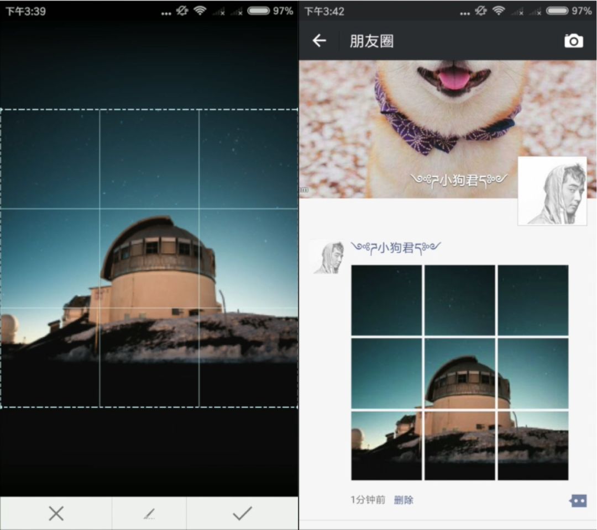Tap the edit pencil icon in crop toolbar
The image size is (597, 530).
pos(149,513)
